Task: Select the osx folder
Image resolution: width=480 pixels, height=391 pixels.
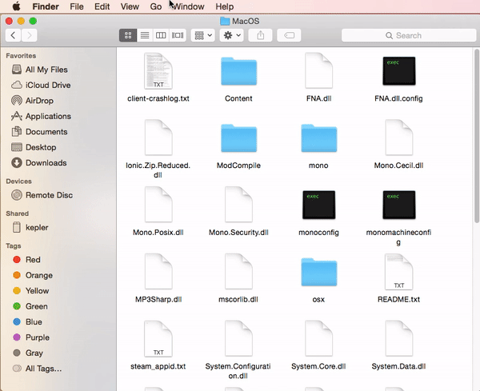Action: click(x=318, y=273)
